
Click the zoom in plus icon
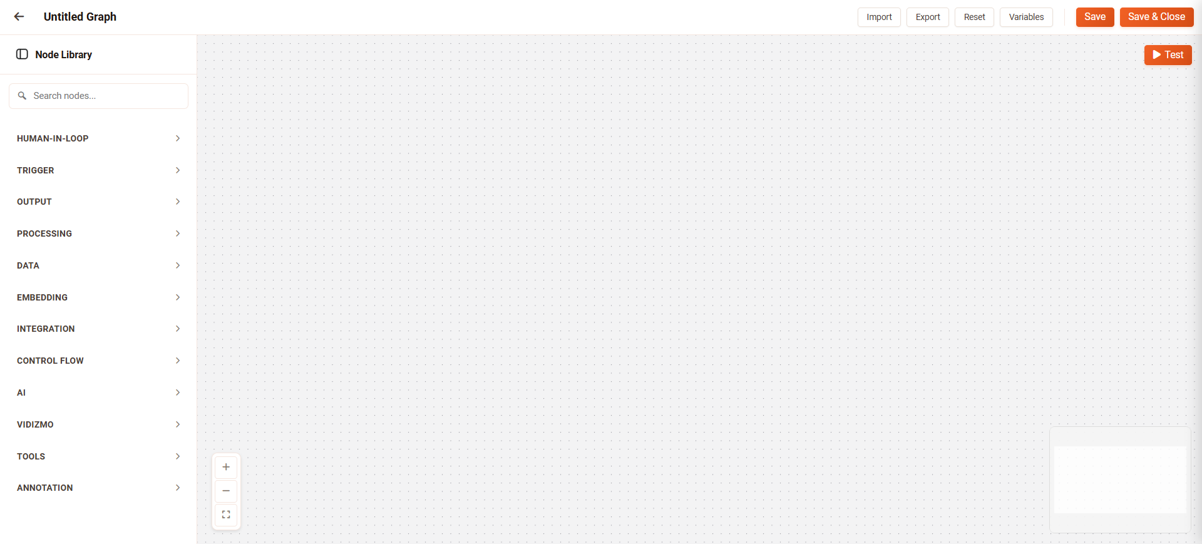pyautogui.click(x=226, y=467)
